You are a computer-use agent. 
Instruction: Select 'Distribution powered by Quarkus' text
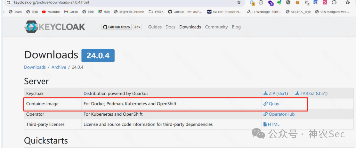[116, 93]
